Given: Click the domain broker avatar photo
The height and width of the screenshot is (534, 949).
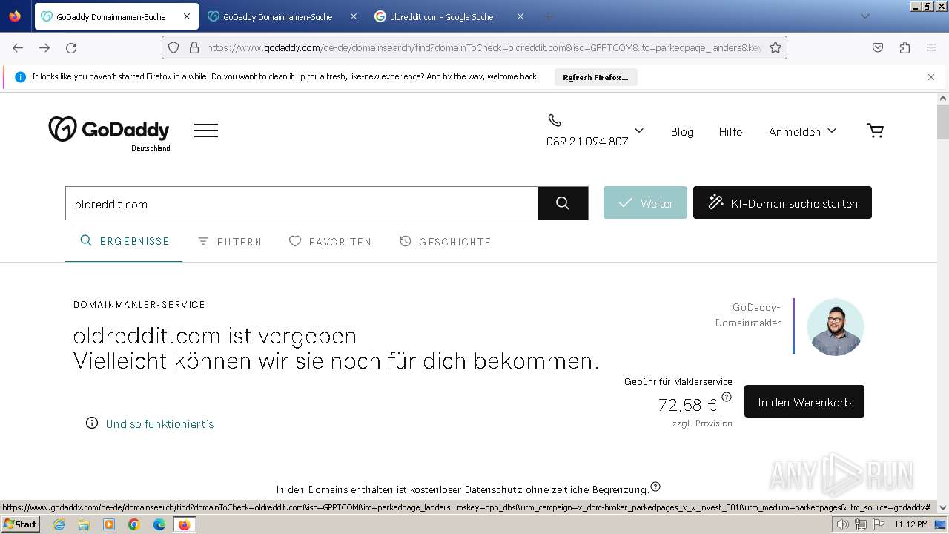Looking at the screenshot, I should (x=836, y=327).
